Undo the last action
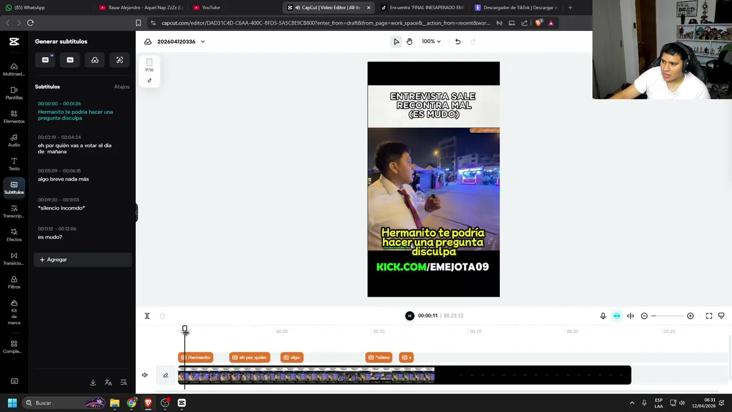Viewport: 732px width, 412px height. (x=457, y=41)
